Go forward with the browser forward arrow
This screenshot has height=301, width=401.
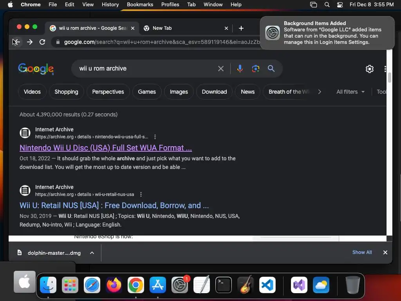[30, 42]
